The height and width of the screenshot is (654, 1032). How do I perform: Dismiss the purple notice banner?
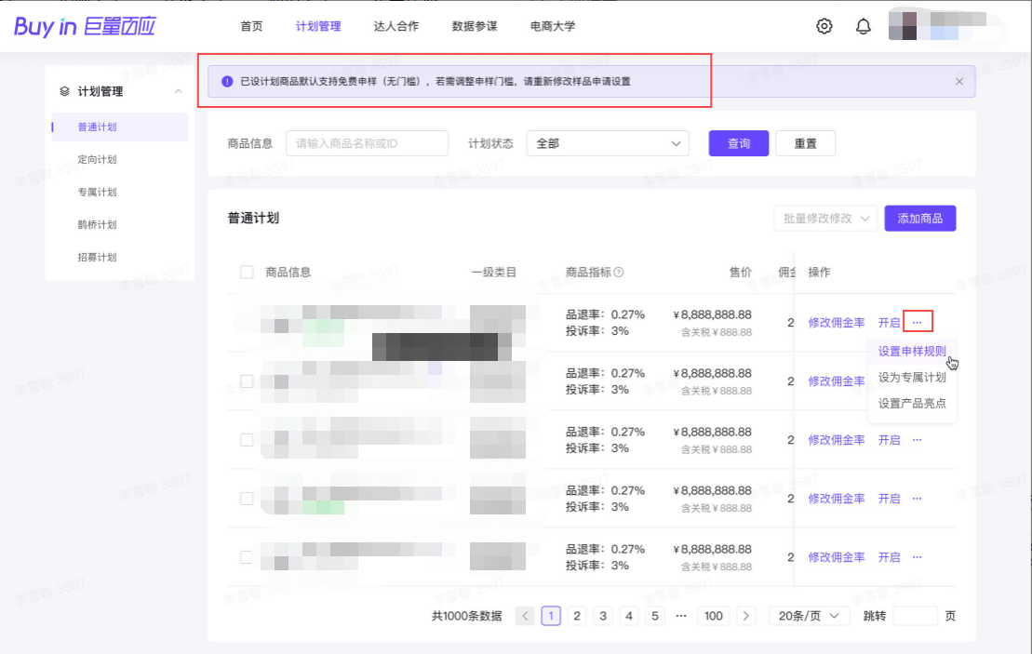pos(959,82)
